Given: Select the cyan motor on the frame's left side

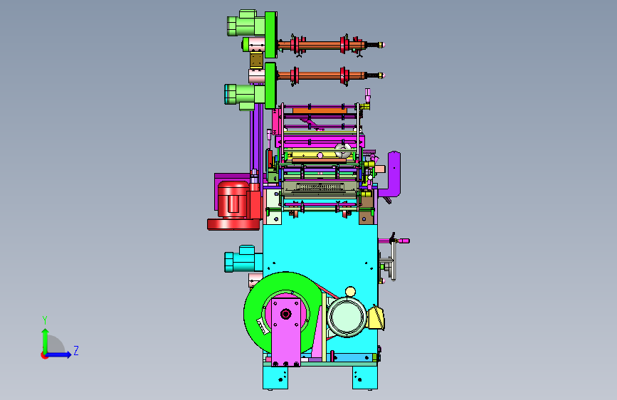Looking at the screenshot, I should tap(243, 259).
